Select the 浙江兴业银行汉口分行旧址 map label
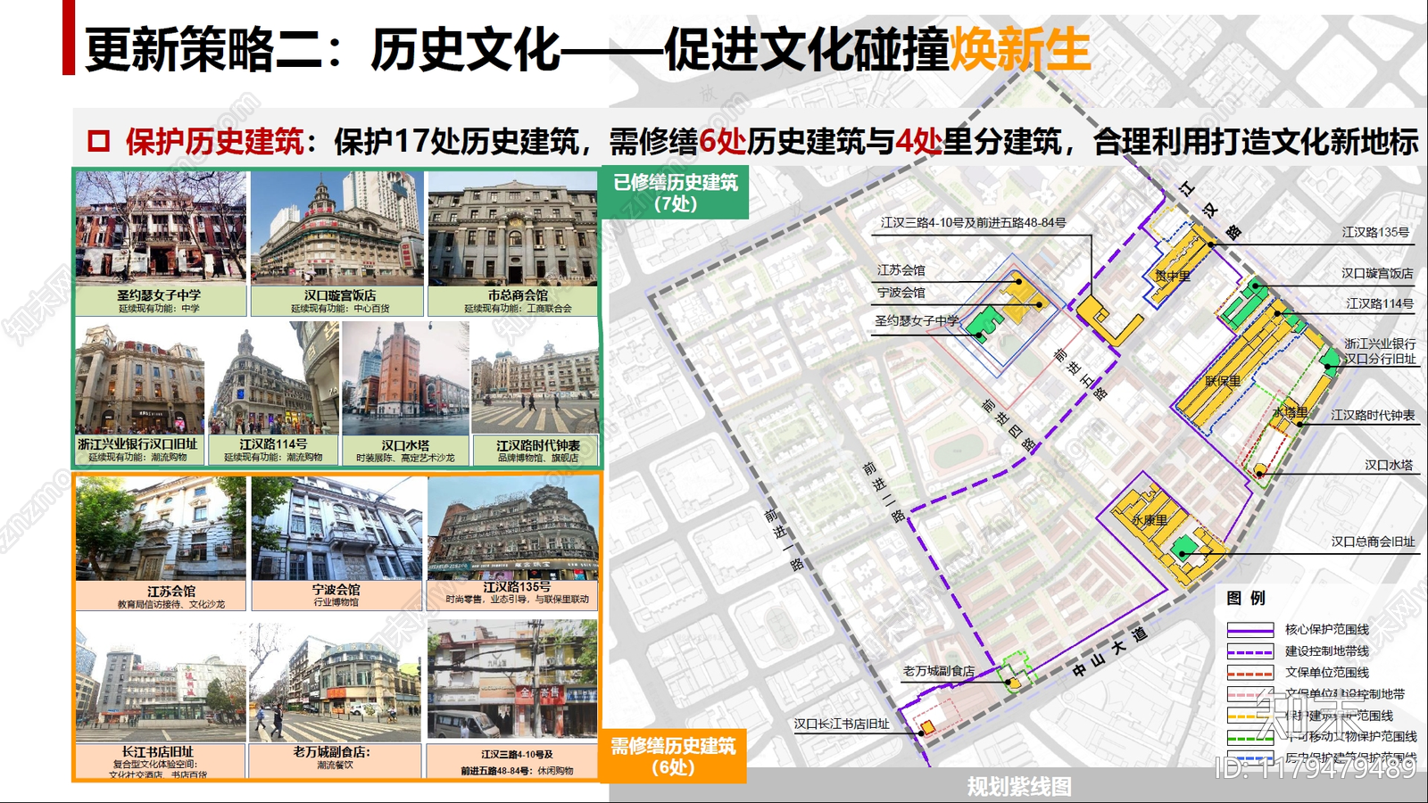1428x803 pixels. (x=1380, y=351)
